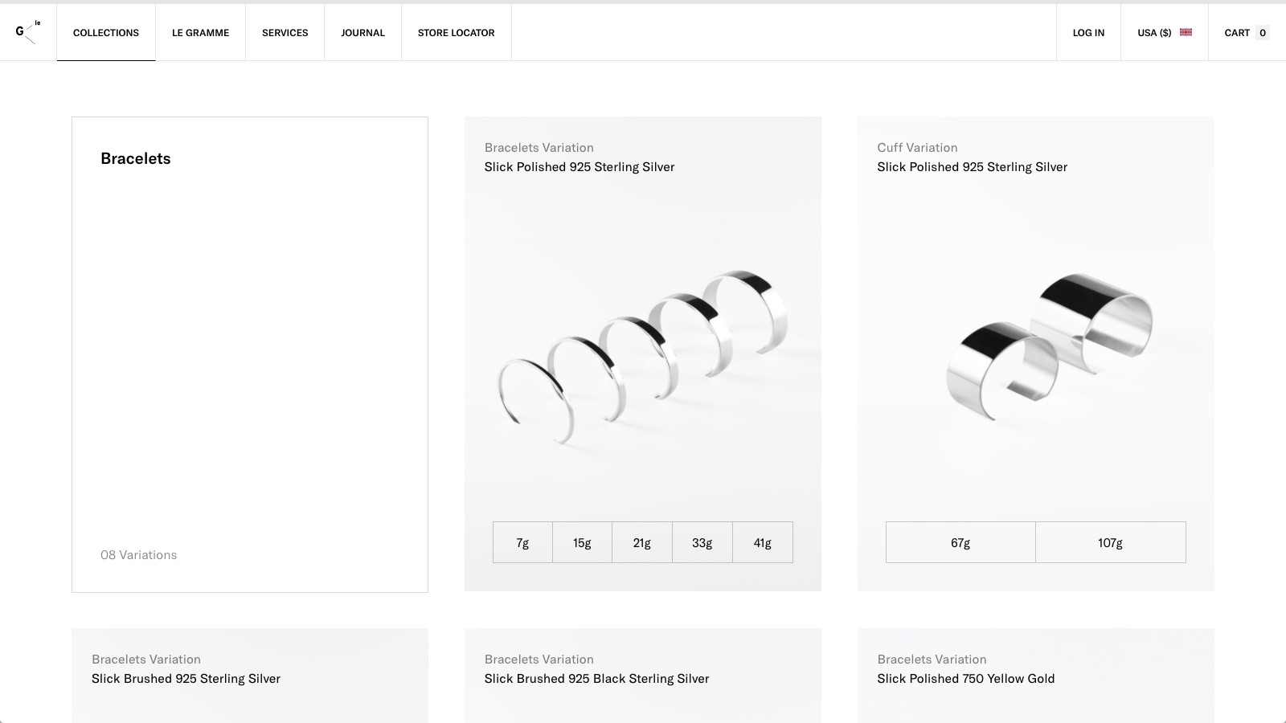Select the 7g bracelet weight
Screen dimensions: 1286x723
tap(522, 543)
